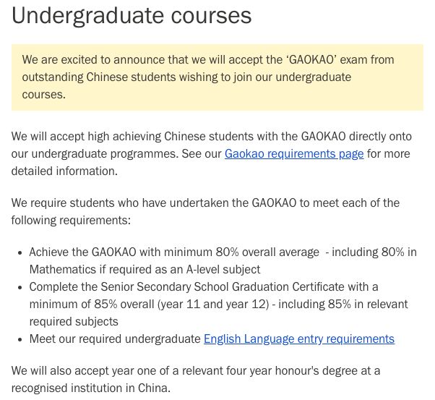Click the "following requirements:" text

click(x=71, y=220)
